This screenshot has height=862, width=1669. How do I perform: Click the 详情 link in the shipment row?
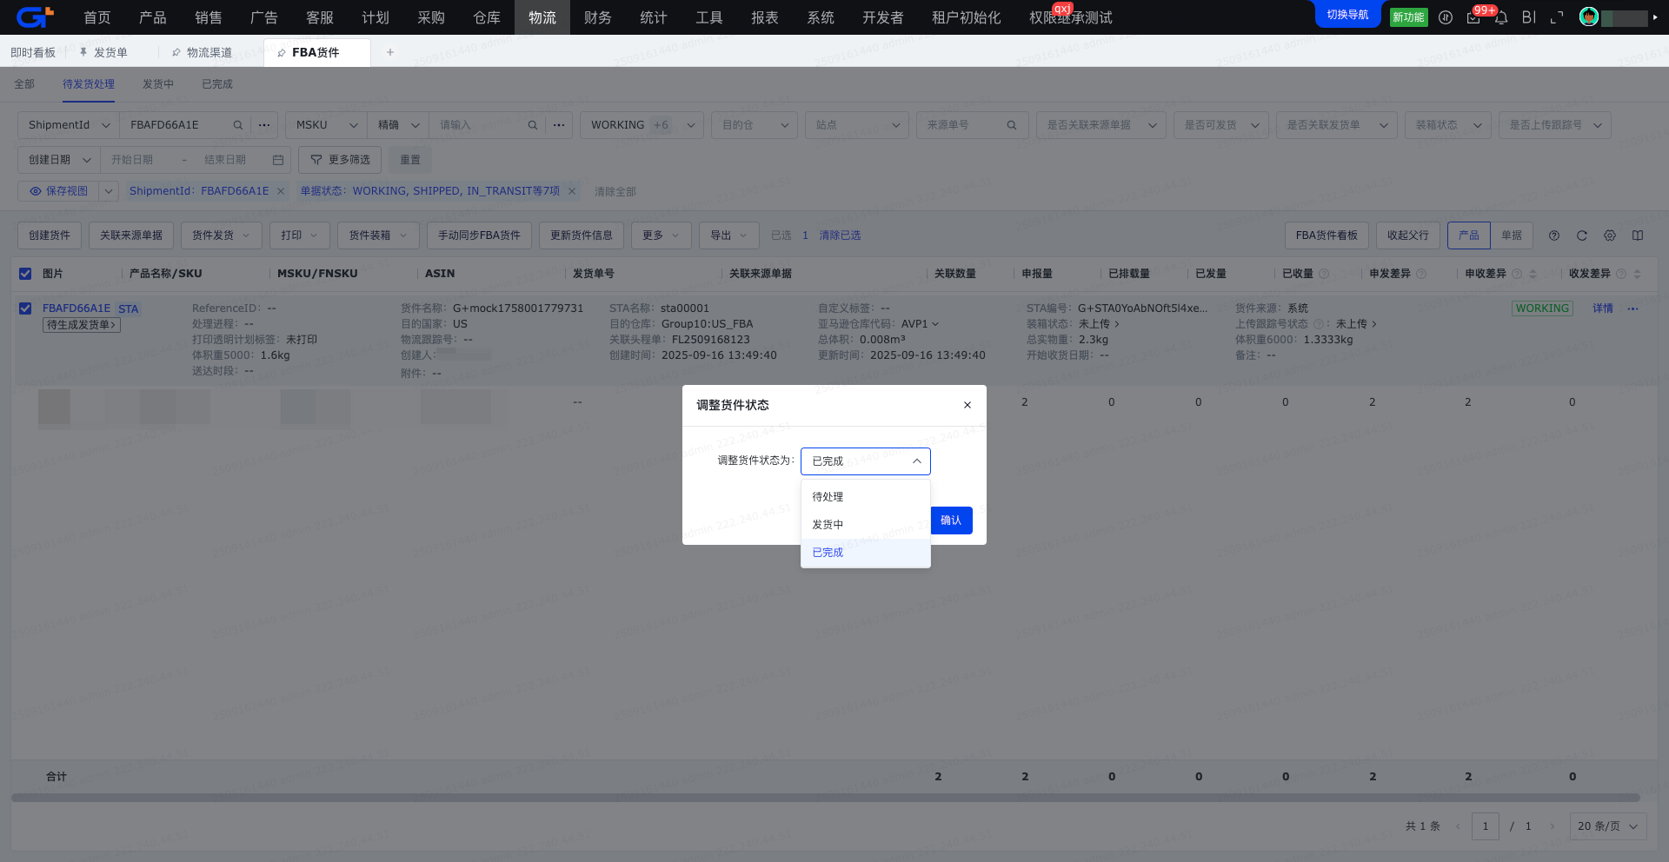[x=1603, y=308]
